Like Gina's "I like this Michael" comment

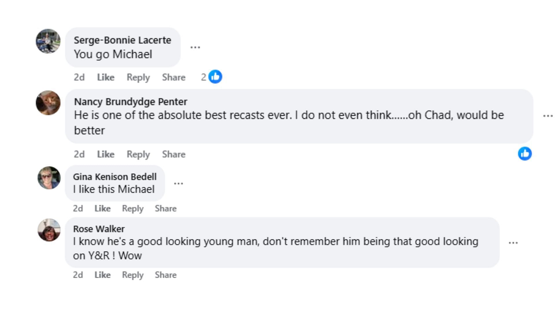coord(102,209)
